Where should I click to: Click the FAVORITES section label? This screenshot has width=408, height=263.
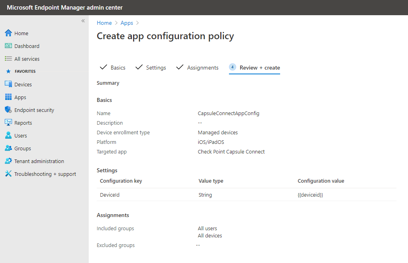(x=25, y=71)
